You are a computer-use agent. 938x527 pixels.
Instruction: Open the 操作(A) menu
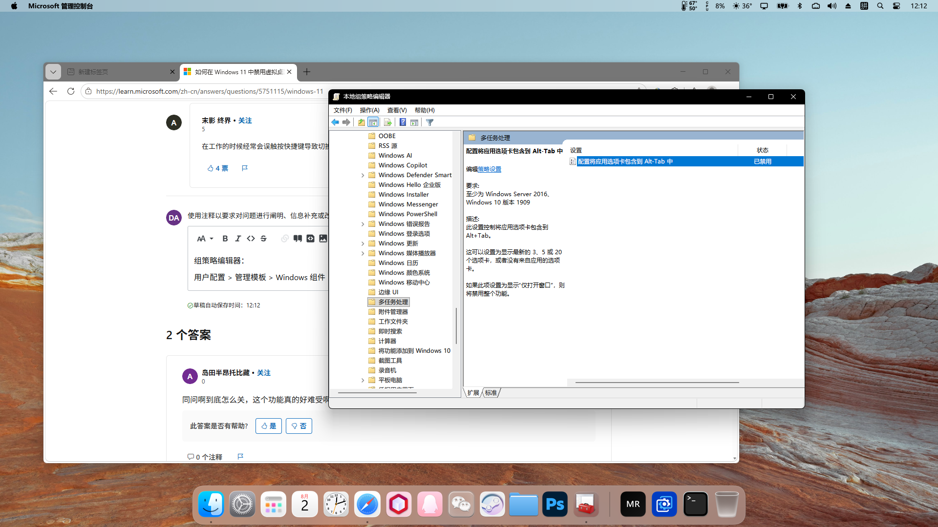coord(369,110)
